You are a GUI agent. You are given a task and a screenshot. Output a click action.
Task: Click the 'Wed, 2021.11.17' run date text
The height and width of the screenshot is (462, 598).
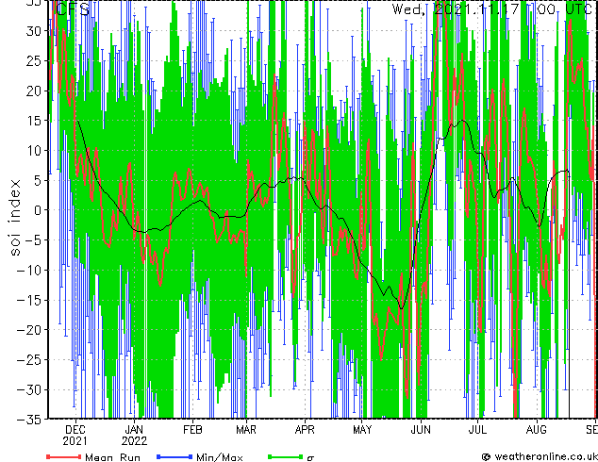(x=456, y=9)
